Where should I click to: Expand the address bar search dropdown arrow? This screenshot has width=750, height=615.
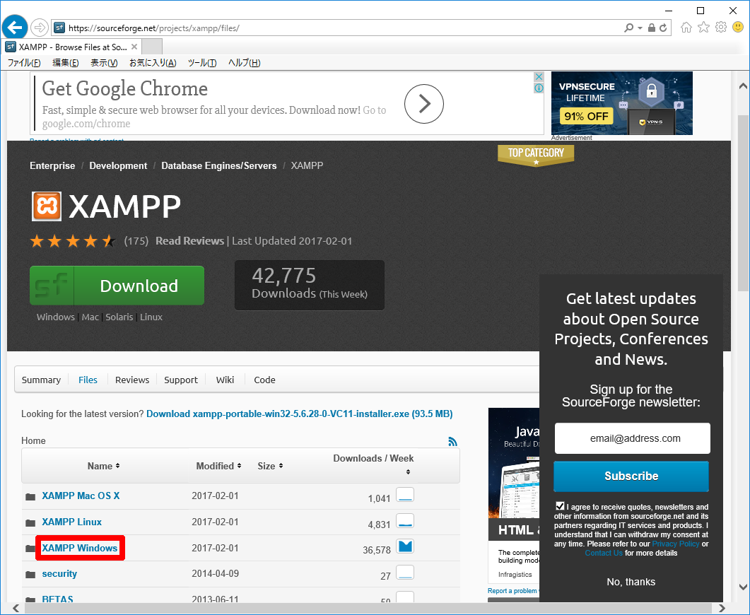tap(640, 28)
